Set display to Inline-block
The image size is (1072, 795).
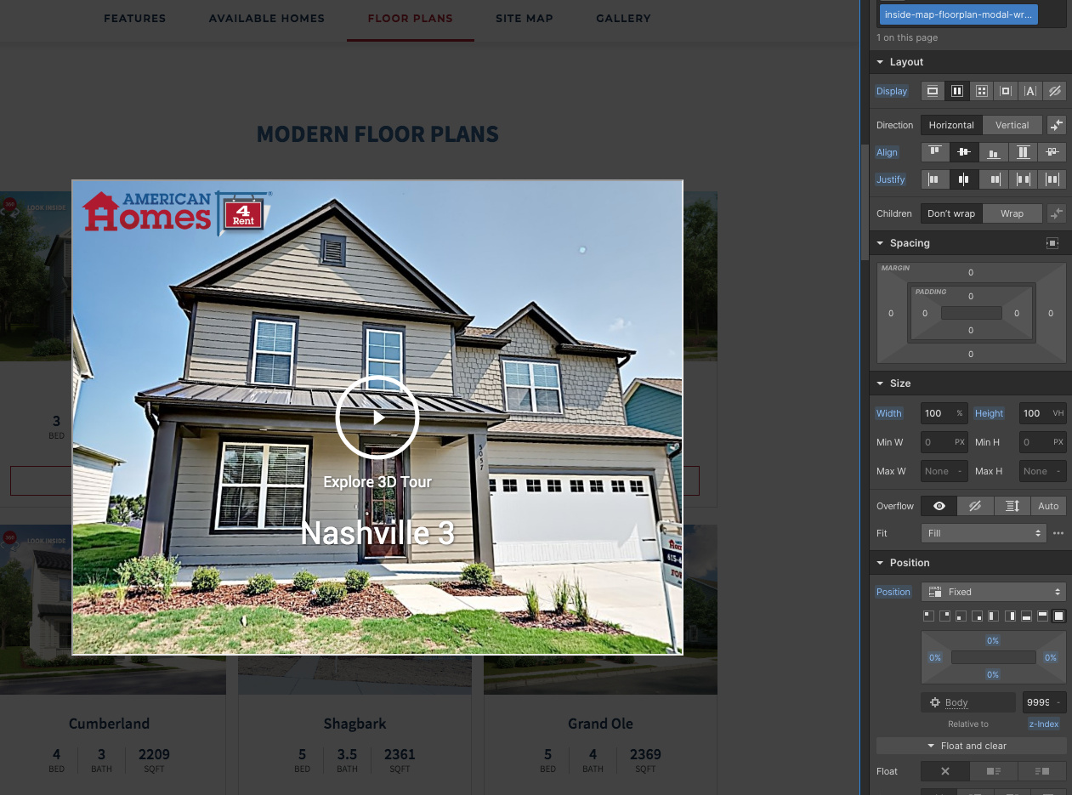click(1006, 91)
